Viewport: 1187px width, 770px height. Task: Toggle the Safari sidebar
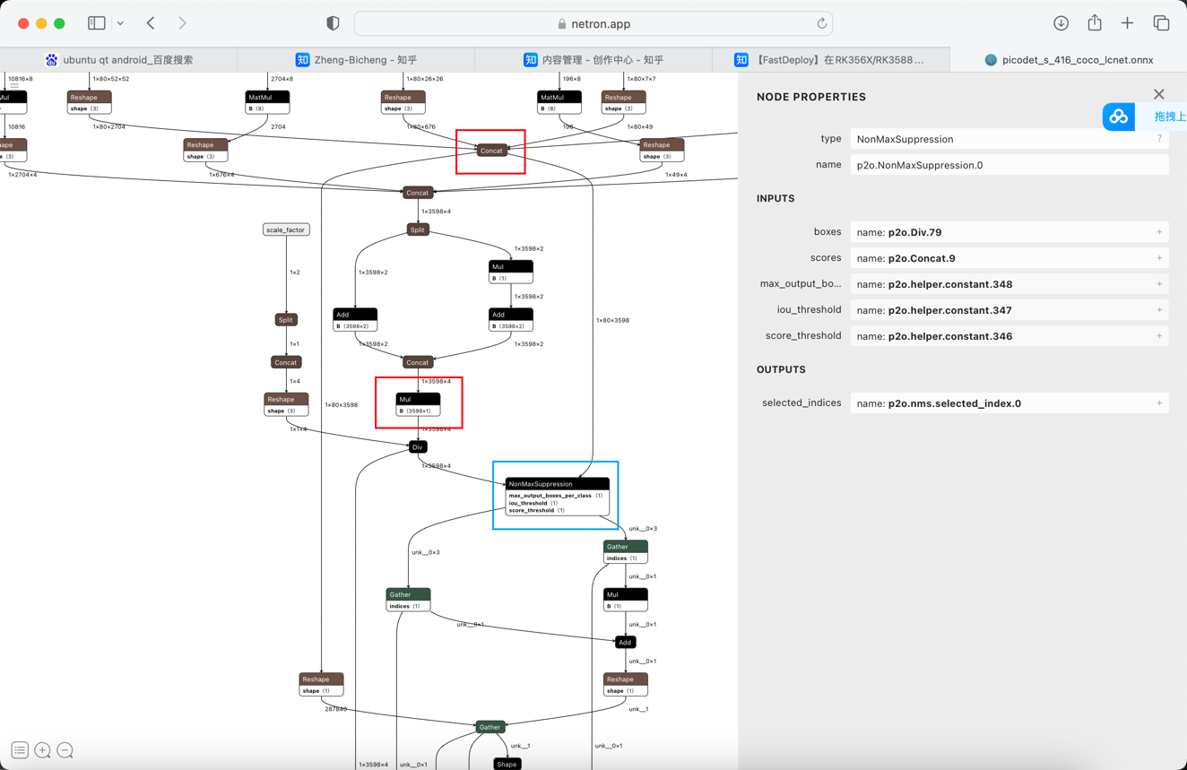(x=97, y=23)
